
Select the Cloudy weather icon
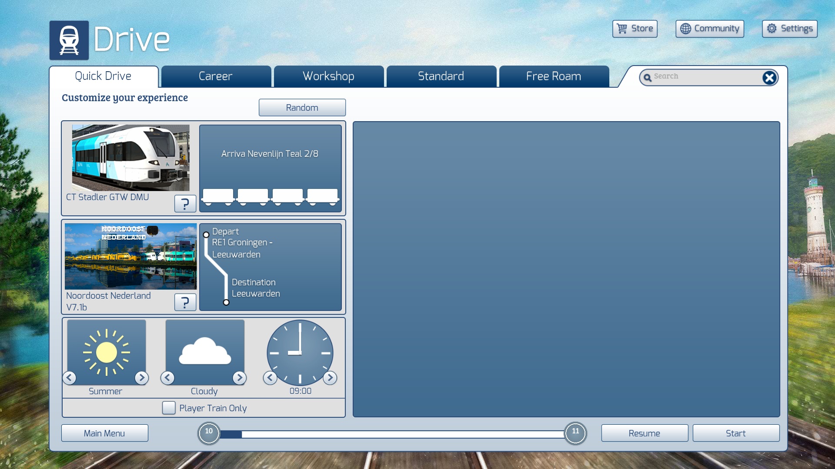pyautogui.click(x=205, y=352)
